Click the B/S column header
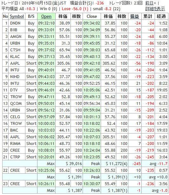The image size is (169, 195). coord(31,16)
